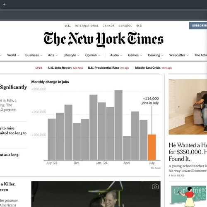
Task: Expand the Business section chevron
Action: tap(41, 55)
